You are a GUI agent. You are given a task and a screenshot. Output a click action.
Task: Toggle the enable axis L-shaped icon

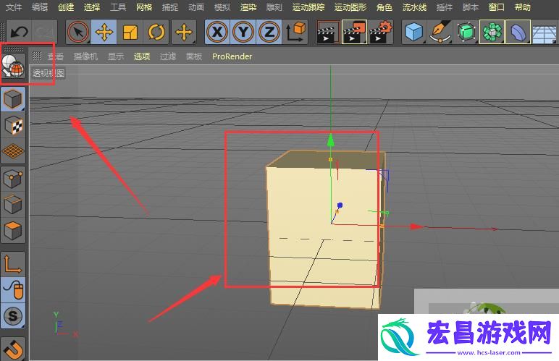[14, 264]
